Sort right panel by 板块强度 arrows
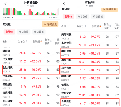Image resolution: width=121 pixels, height=107 pixels. point(110,26)
